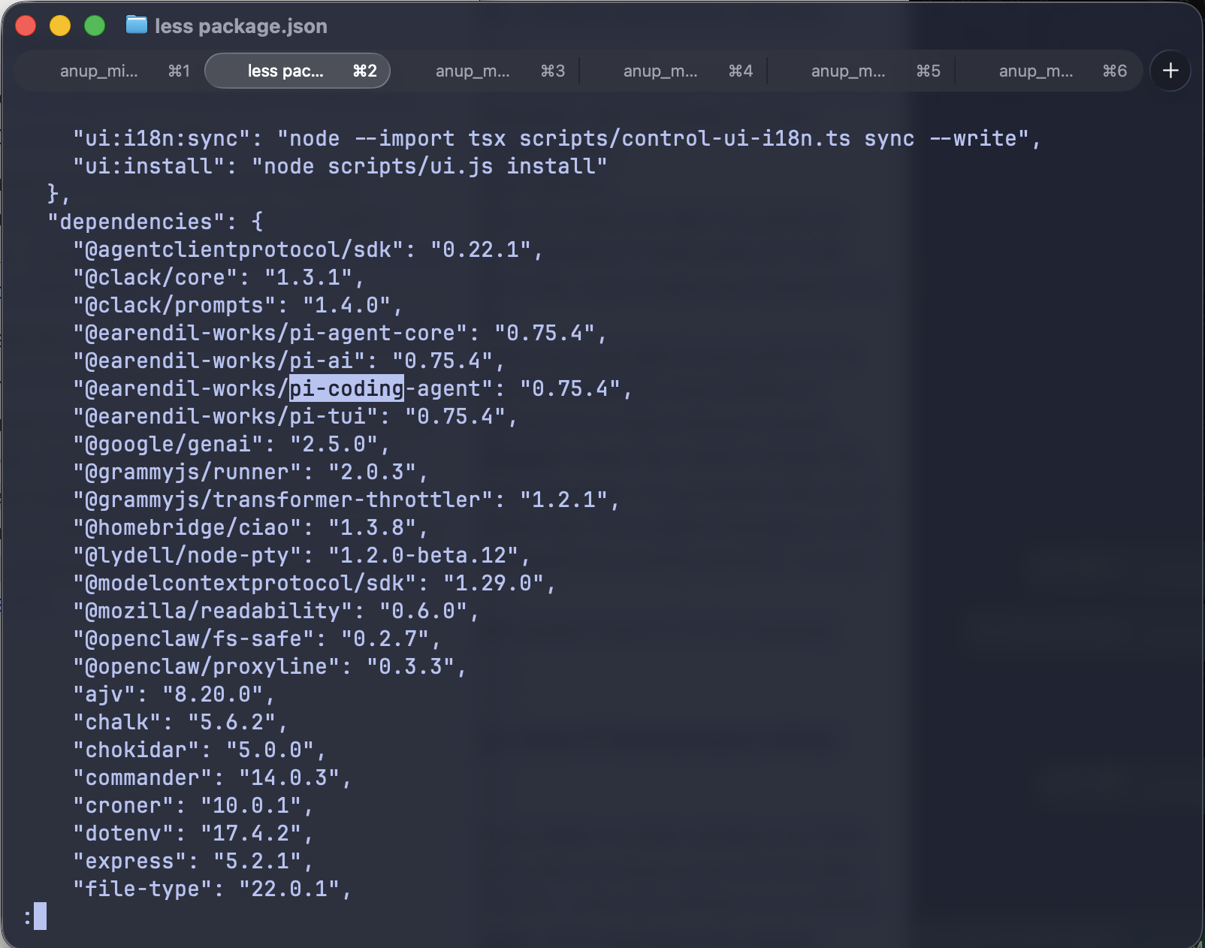Click the "@openclaw/fs-safe" line
The width and height of the screenshot is (1205, 948).
click(256, 639)
